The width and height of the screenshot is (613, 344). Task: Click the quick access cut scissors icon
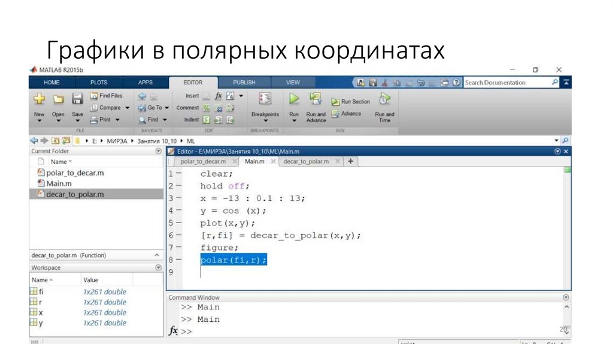click(385, 83)
